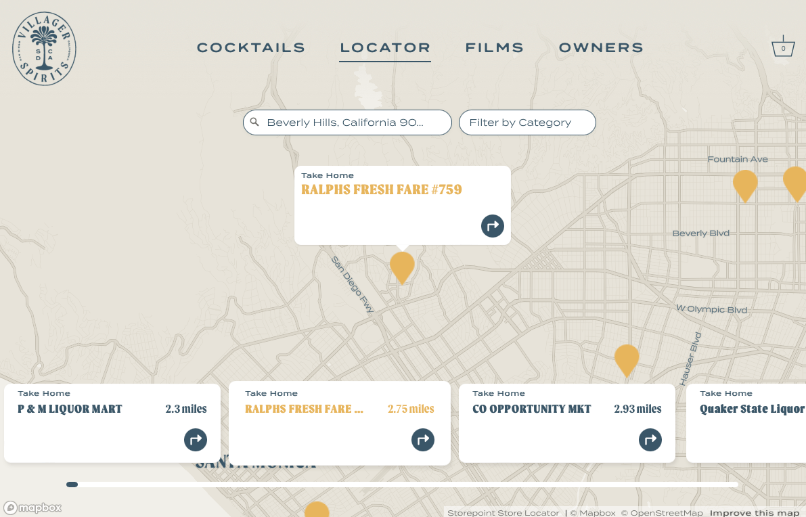This screenshot has height=517, width=806.
Task: Open the Films menu item
Action: pyautogui.click(x=495, y=48)
